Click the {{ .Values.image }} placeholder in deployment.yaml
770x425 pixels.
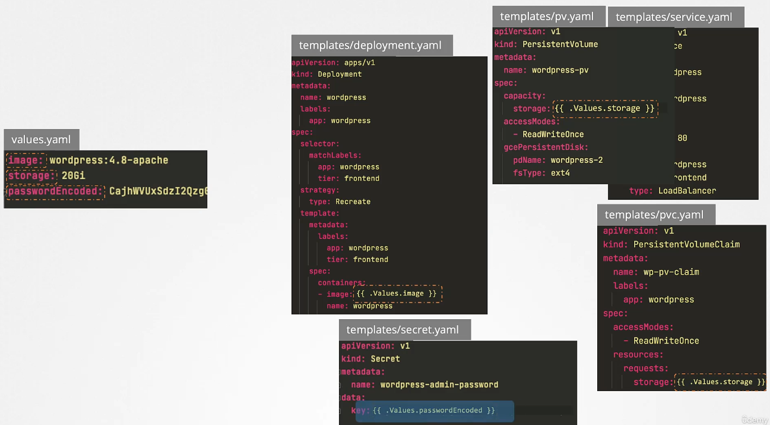(398, 294)
